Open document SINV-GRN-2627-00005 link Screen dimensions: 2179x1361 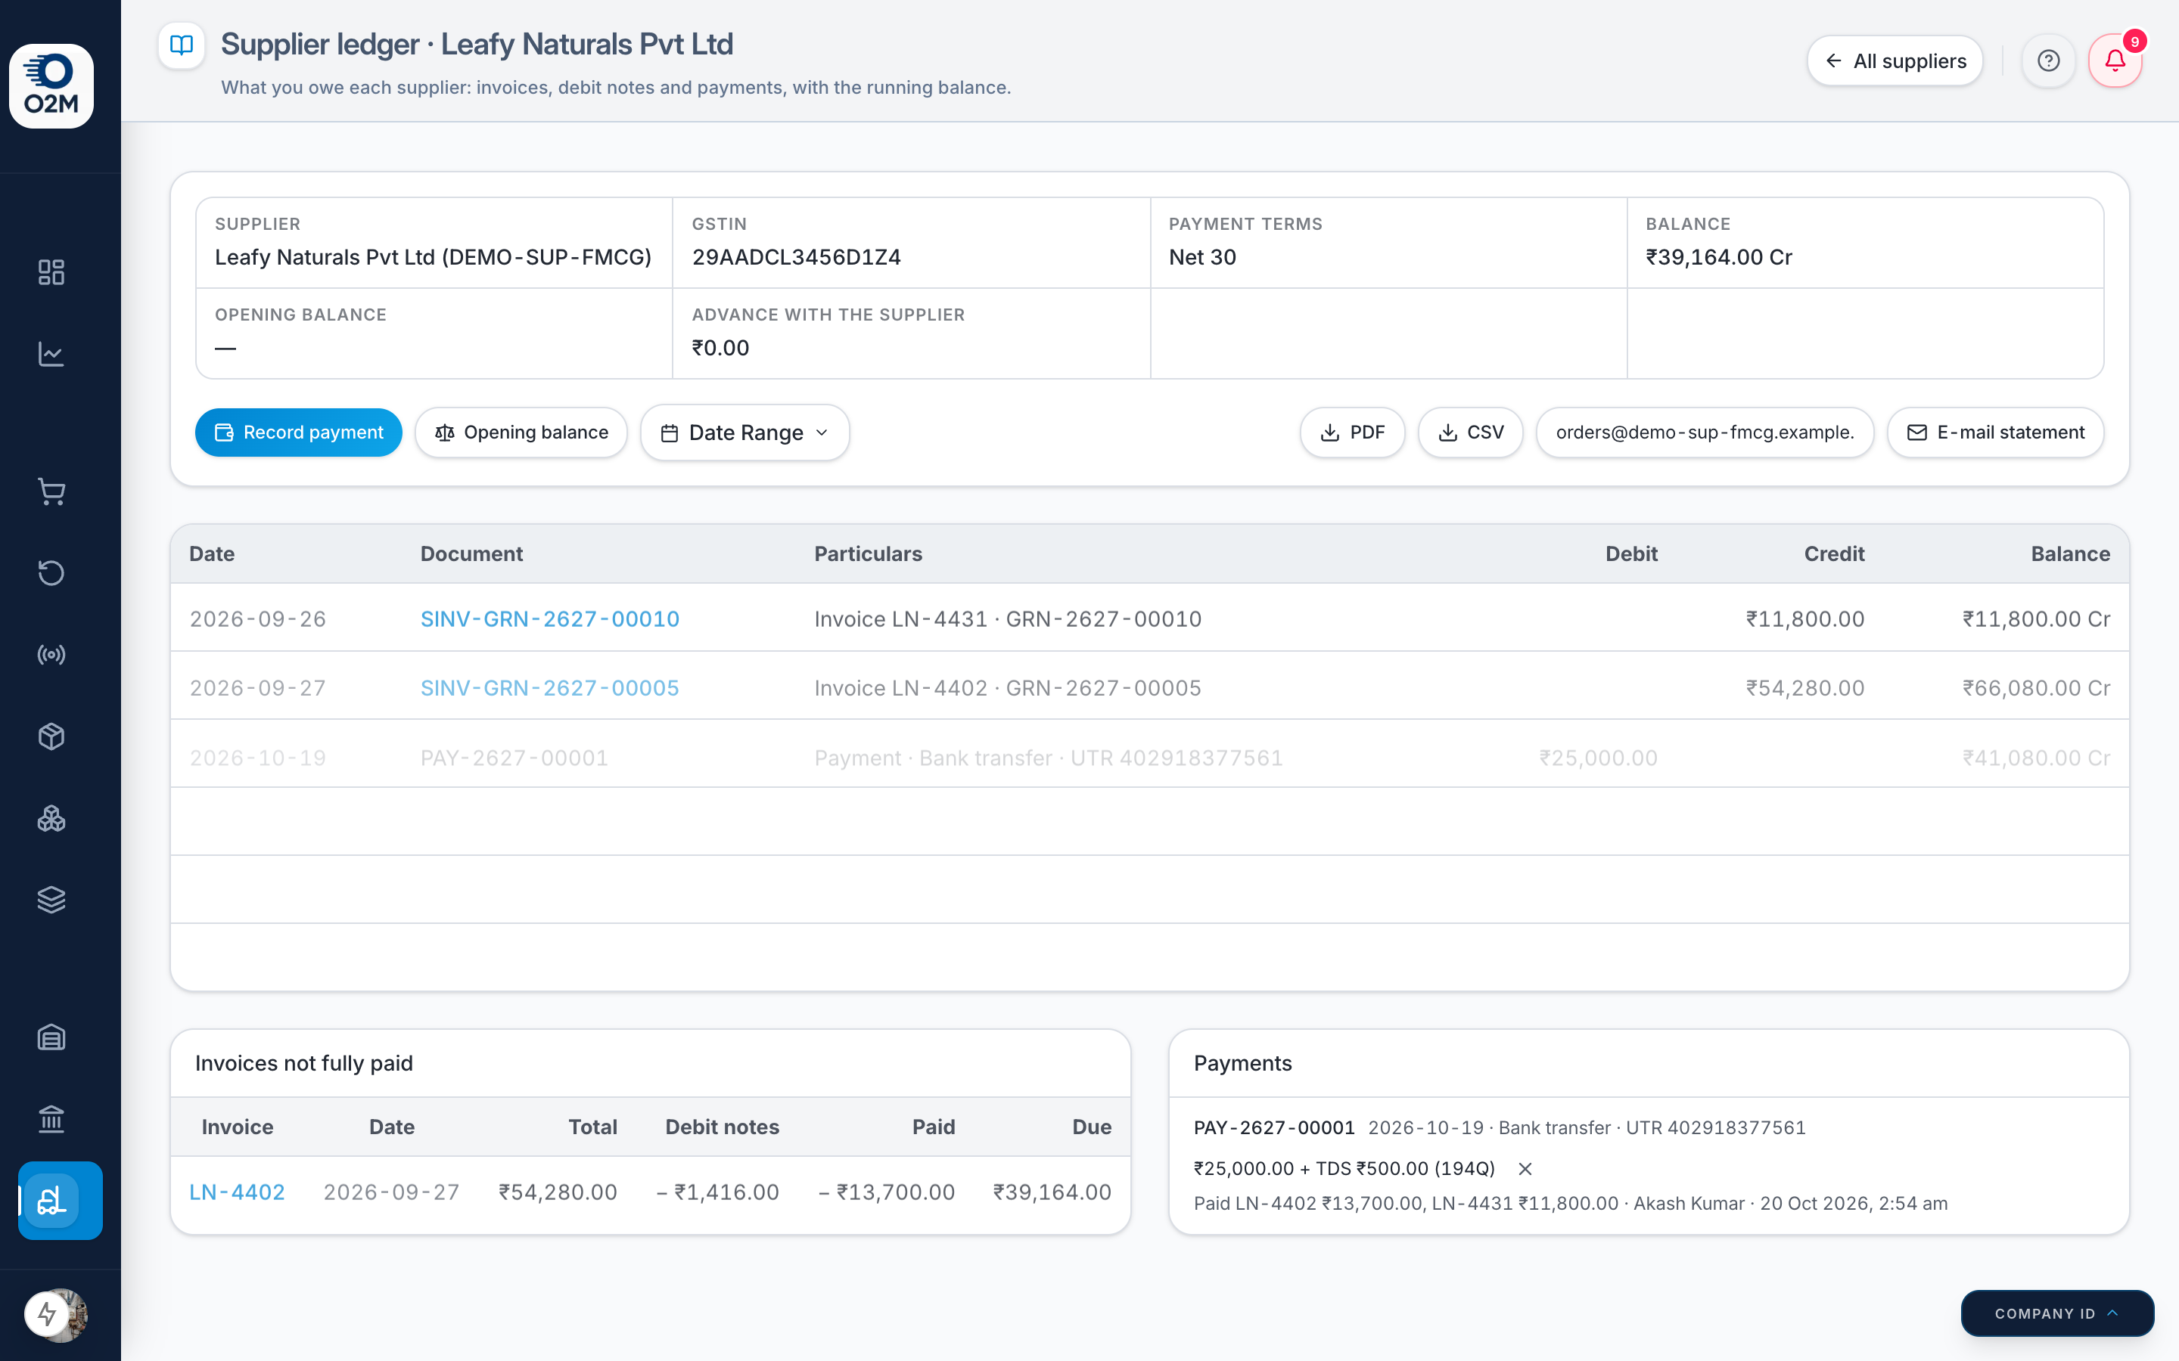pyautogui.click(x=549, y=689)
